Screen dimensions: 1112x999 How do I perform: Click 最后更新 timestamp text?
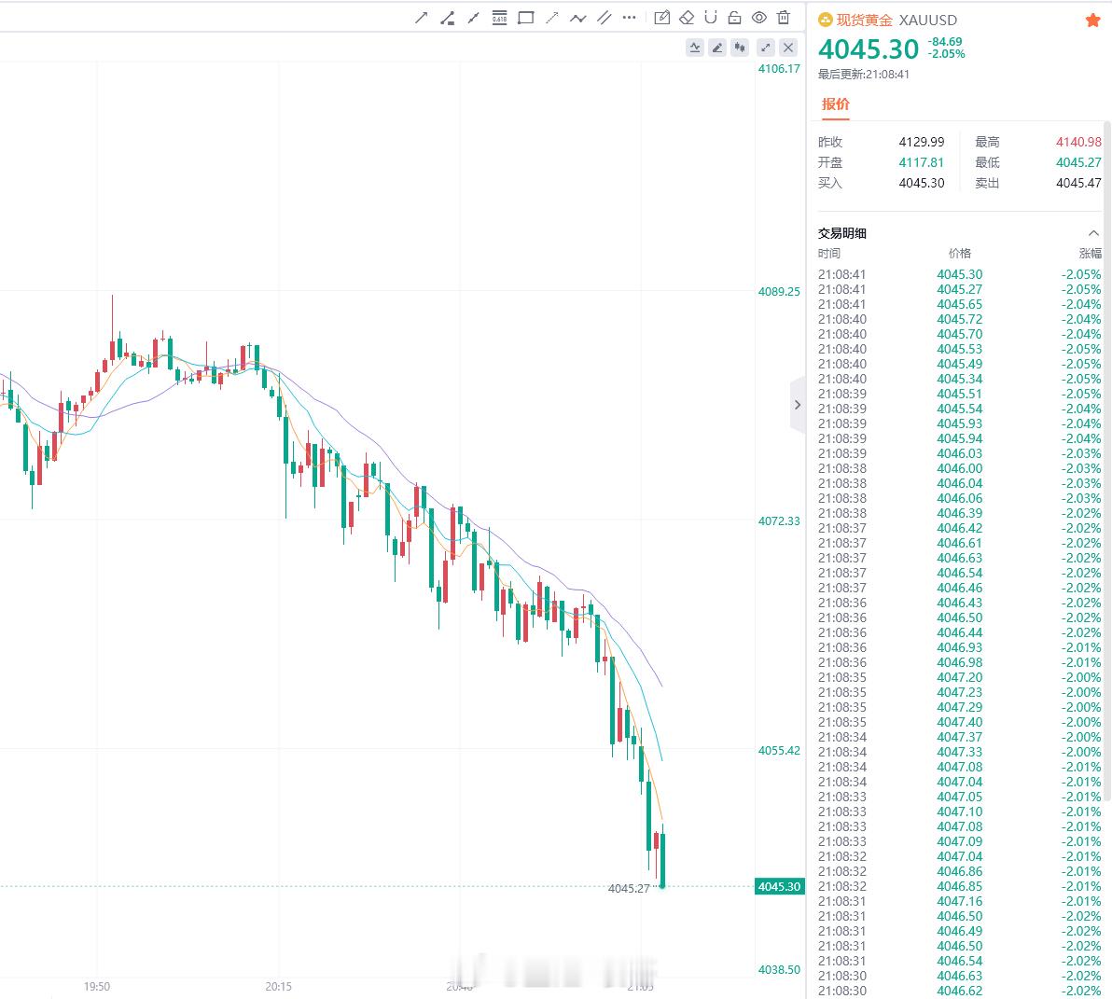pos(863,75)
